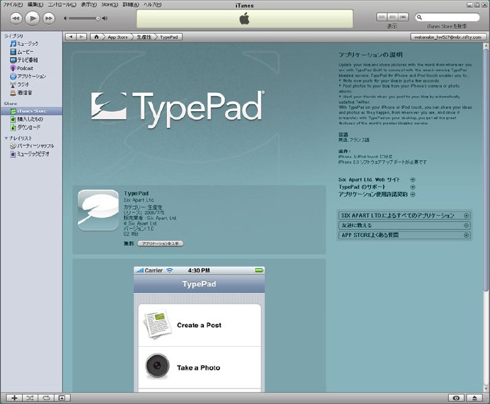Open the アプリケーション使用許諾契約 link
This screenshot has width=490, height=404.
click(x=373, y=194)
